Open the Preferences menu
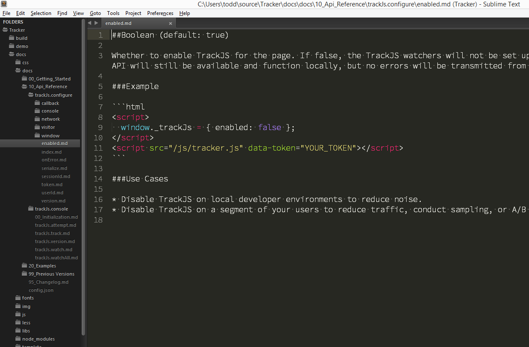This screenshot has width=529, height=347. pos(160,13)
